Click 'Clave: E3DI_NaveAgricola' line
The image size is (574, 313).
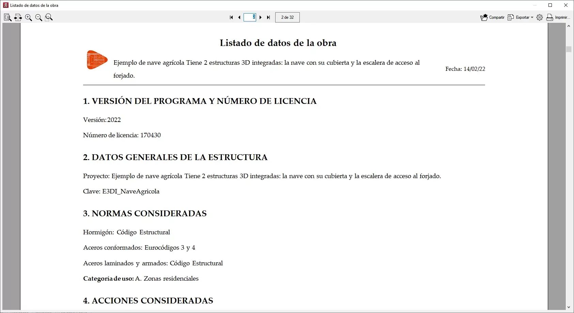coord(121,191)
